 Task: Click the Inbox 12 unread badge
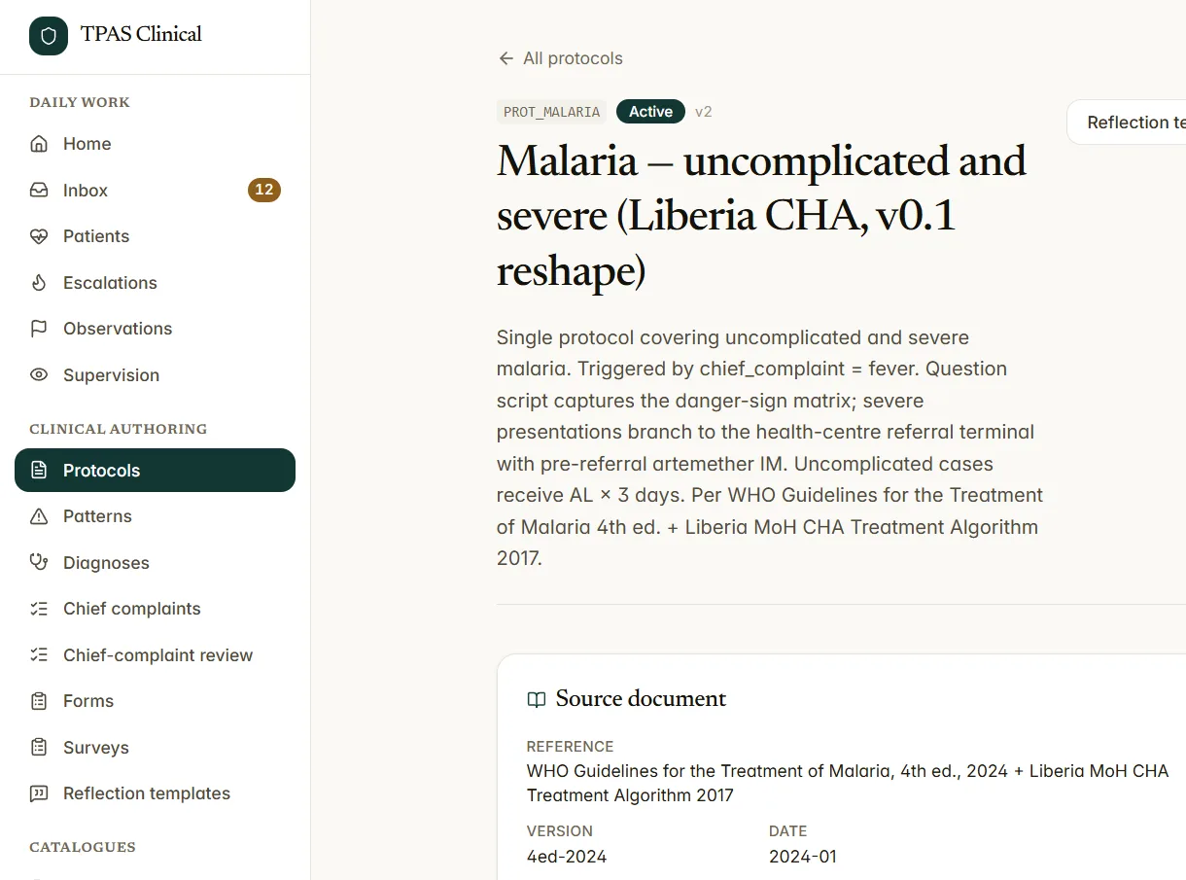(x=264, y=190)
